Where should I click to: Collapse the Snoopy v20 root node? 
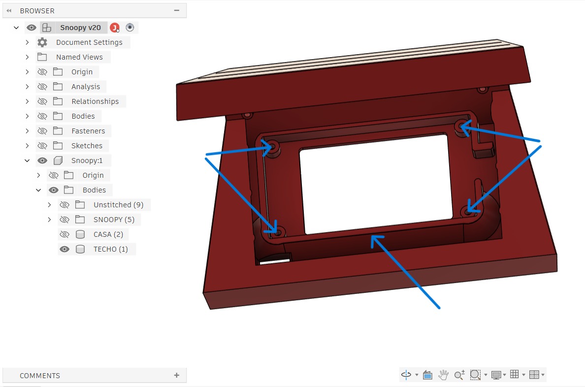pyautogui.click(x=16, y=28)
